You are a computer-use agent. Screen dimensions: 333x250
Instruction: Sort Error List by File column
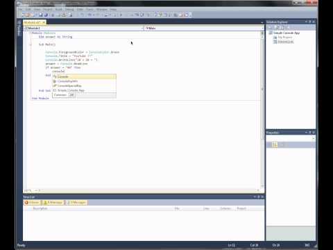coord(177,208)
